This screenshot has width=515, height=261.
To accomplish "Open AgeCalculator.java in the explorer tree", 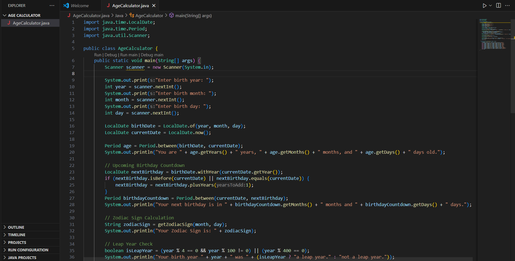I will [x=31, y=23].
